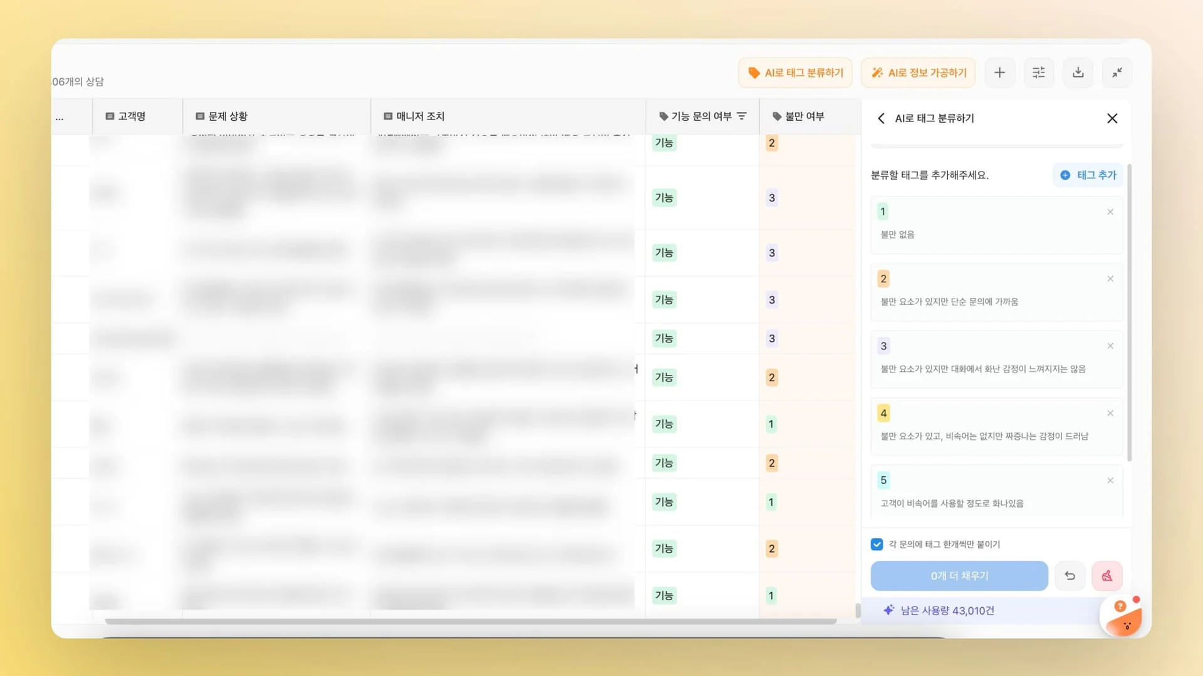This screenshot has width=1203, height=676.
Task: Click the '문제 상황' column header
Action: tap(227, 116)
